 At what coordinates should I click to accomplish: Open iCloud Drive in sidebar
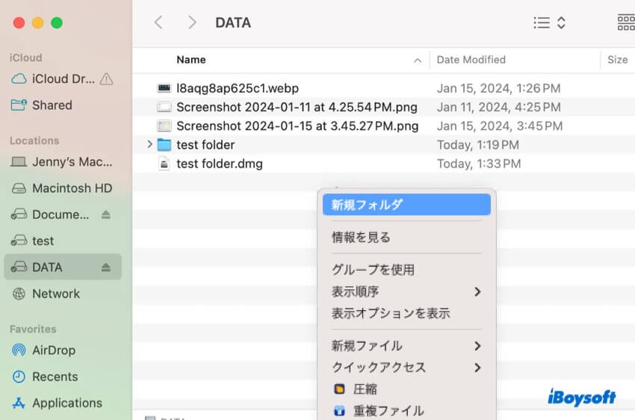pos(62,78)
